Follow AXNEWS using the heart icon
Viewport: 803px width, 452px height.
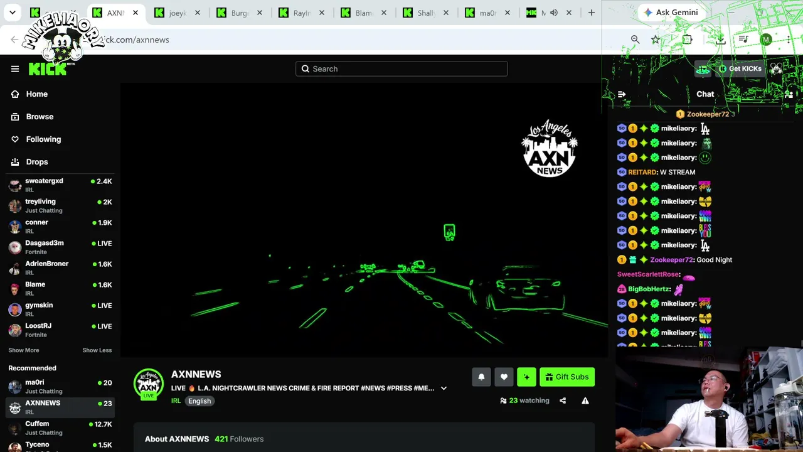pos(504,377)
